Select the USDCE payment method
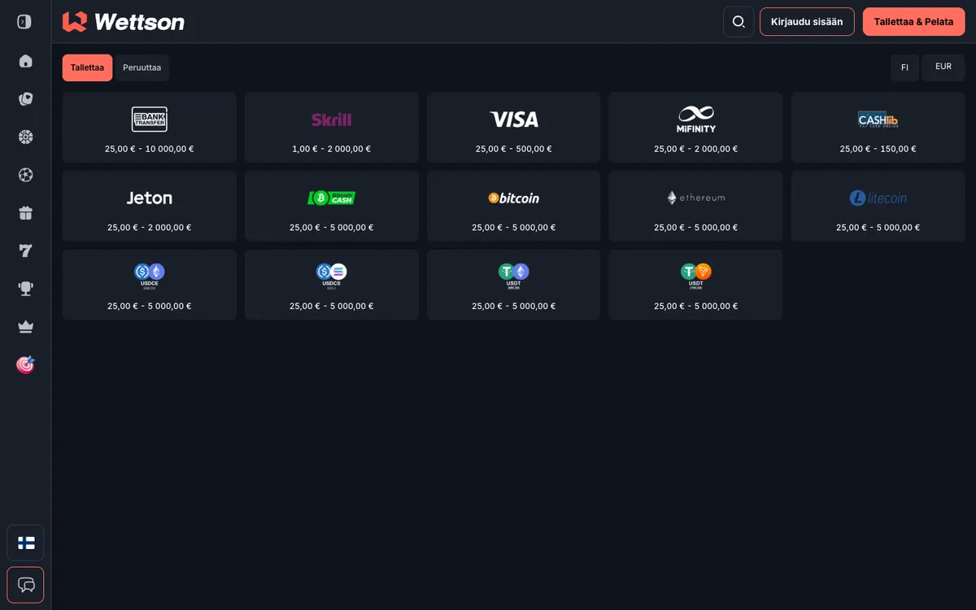The width and height of the screenshot is (976, 610). click(150, 285)
